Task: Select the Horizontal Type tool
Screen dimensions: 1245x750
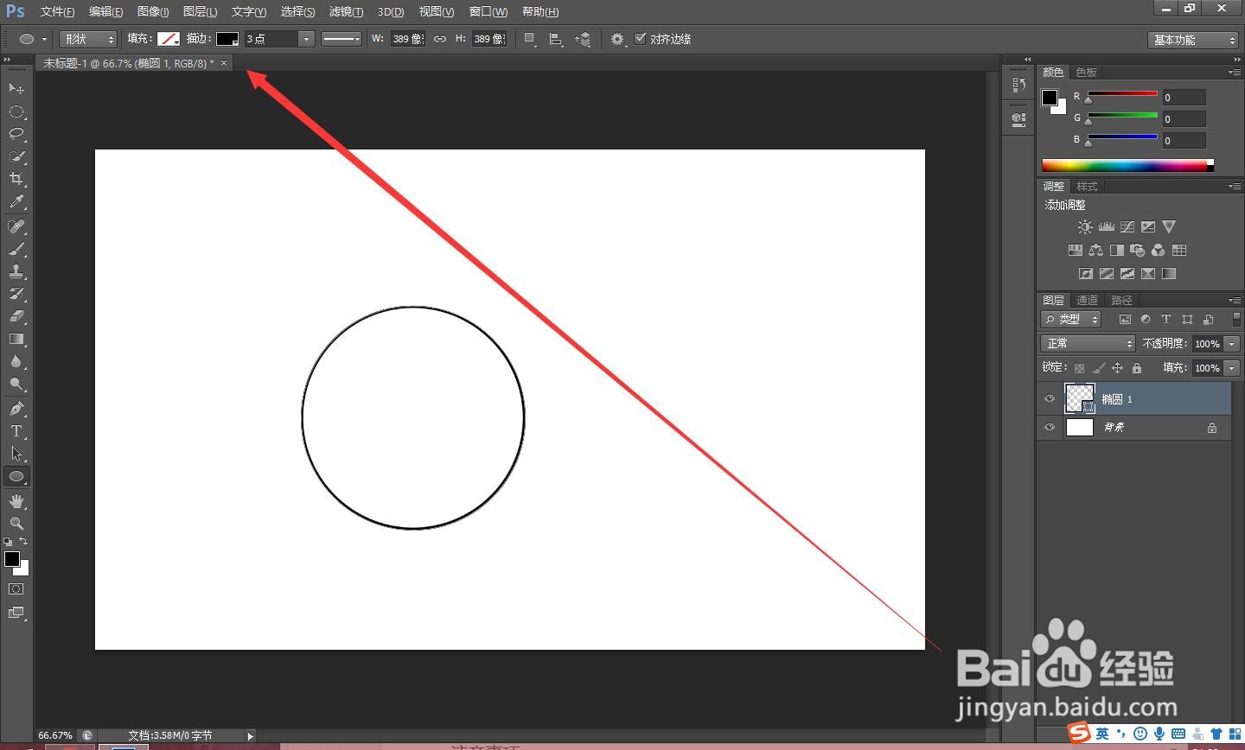Action: (16, 431)
